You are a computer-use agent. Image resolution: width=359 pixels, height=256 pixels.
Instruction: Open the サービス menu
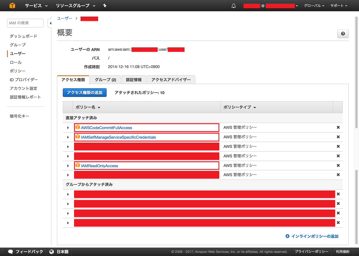(x=33, y=5)
